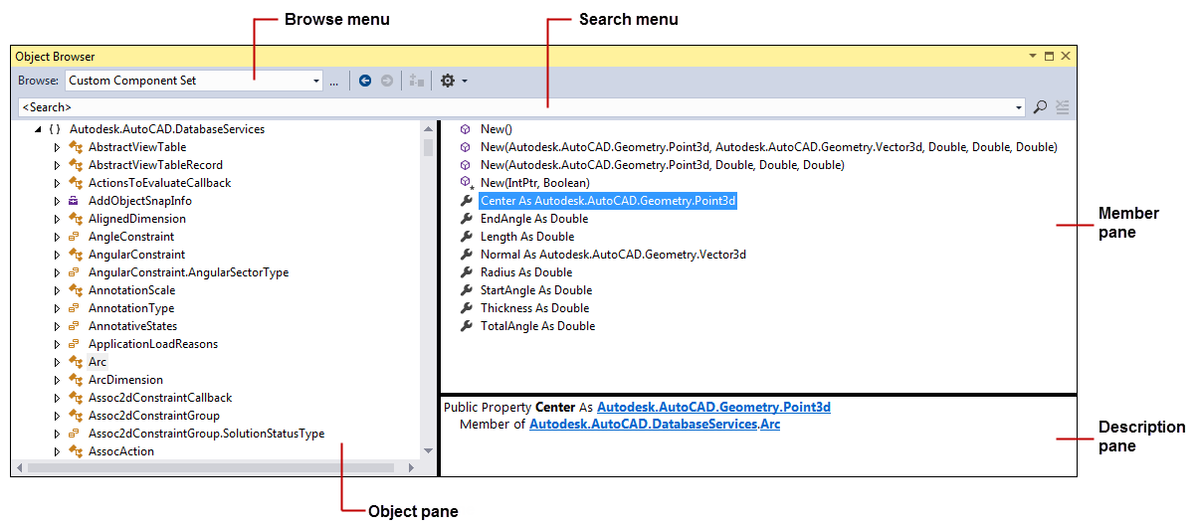Screen dimensions: 1197x527
Task: Open Autodesk.AutoCAD.DatabaseServices.Arc link in description
Action: pos(655,425)
